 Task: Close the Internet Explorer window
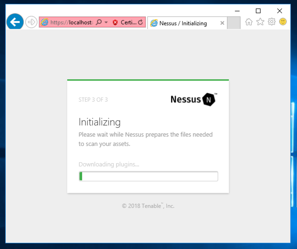tap(280, 11)
